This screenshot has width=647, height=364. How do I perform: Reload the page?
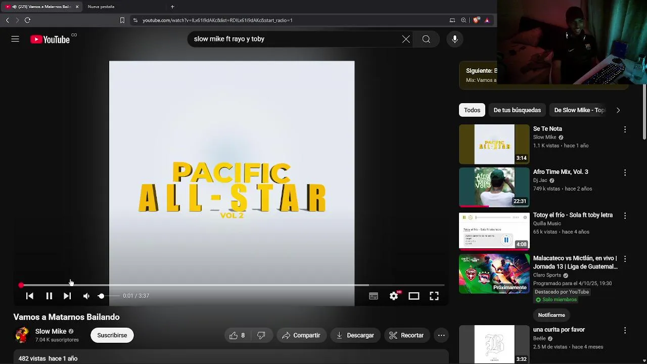tap(27, 20)
